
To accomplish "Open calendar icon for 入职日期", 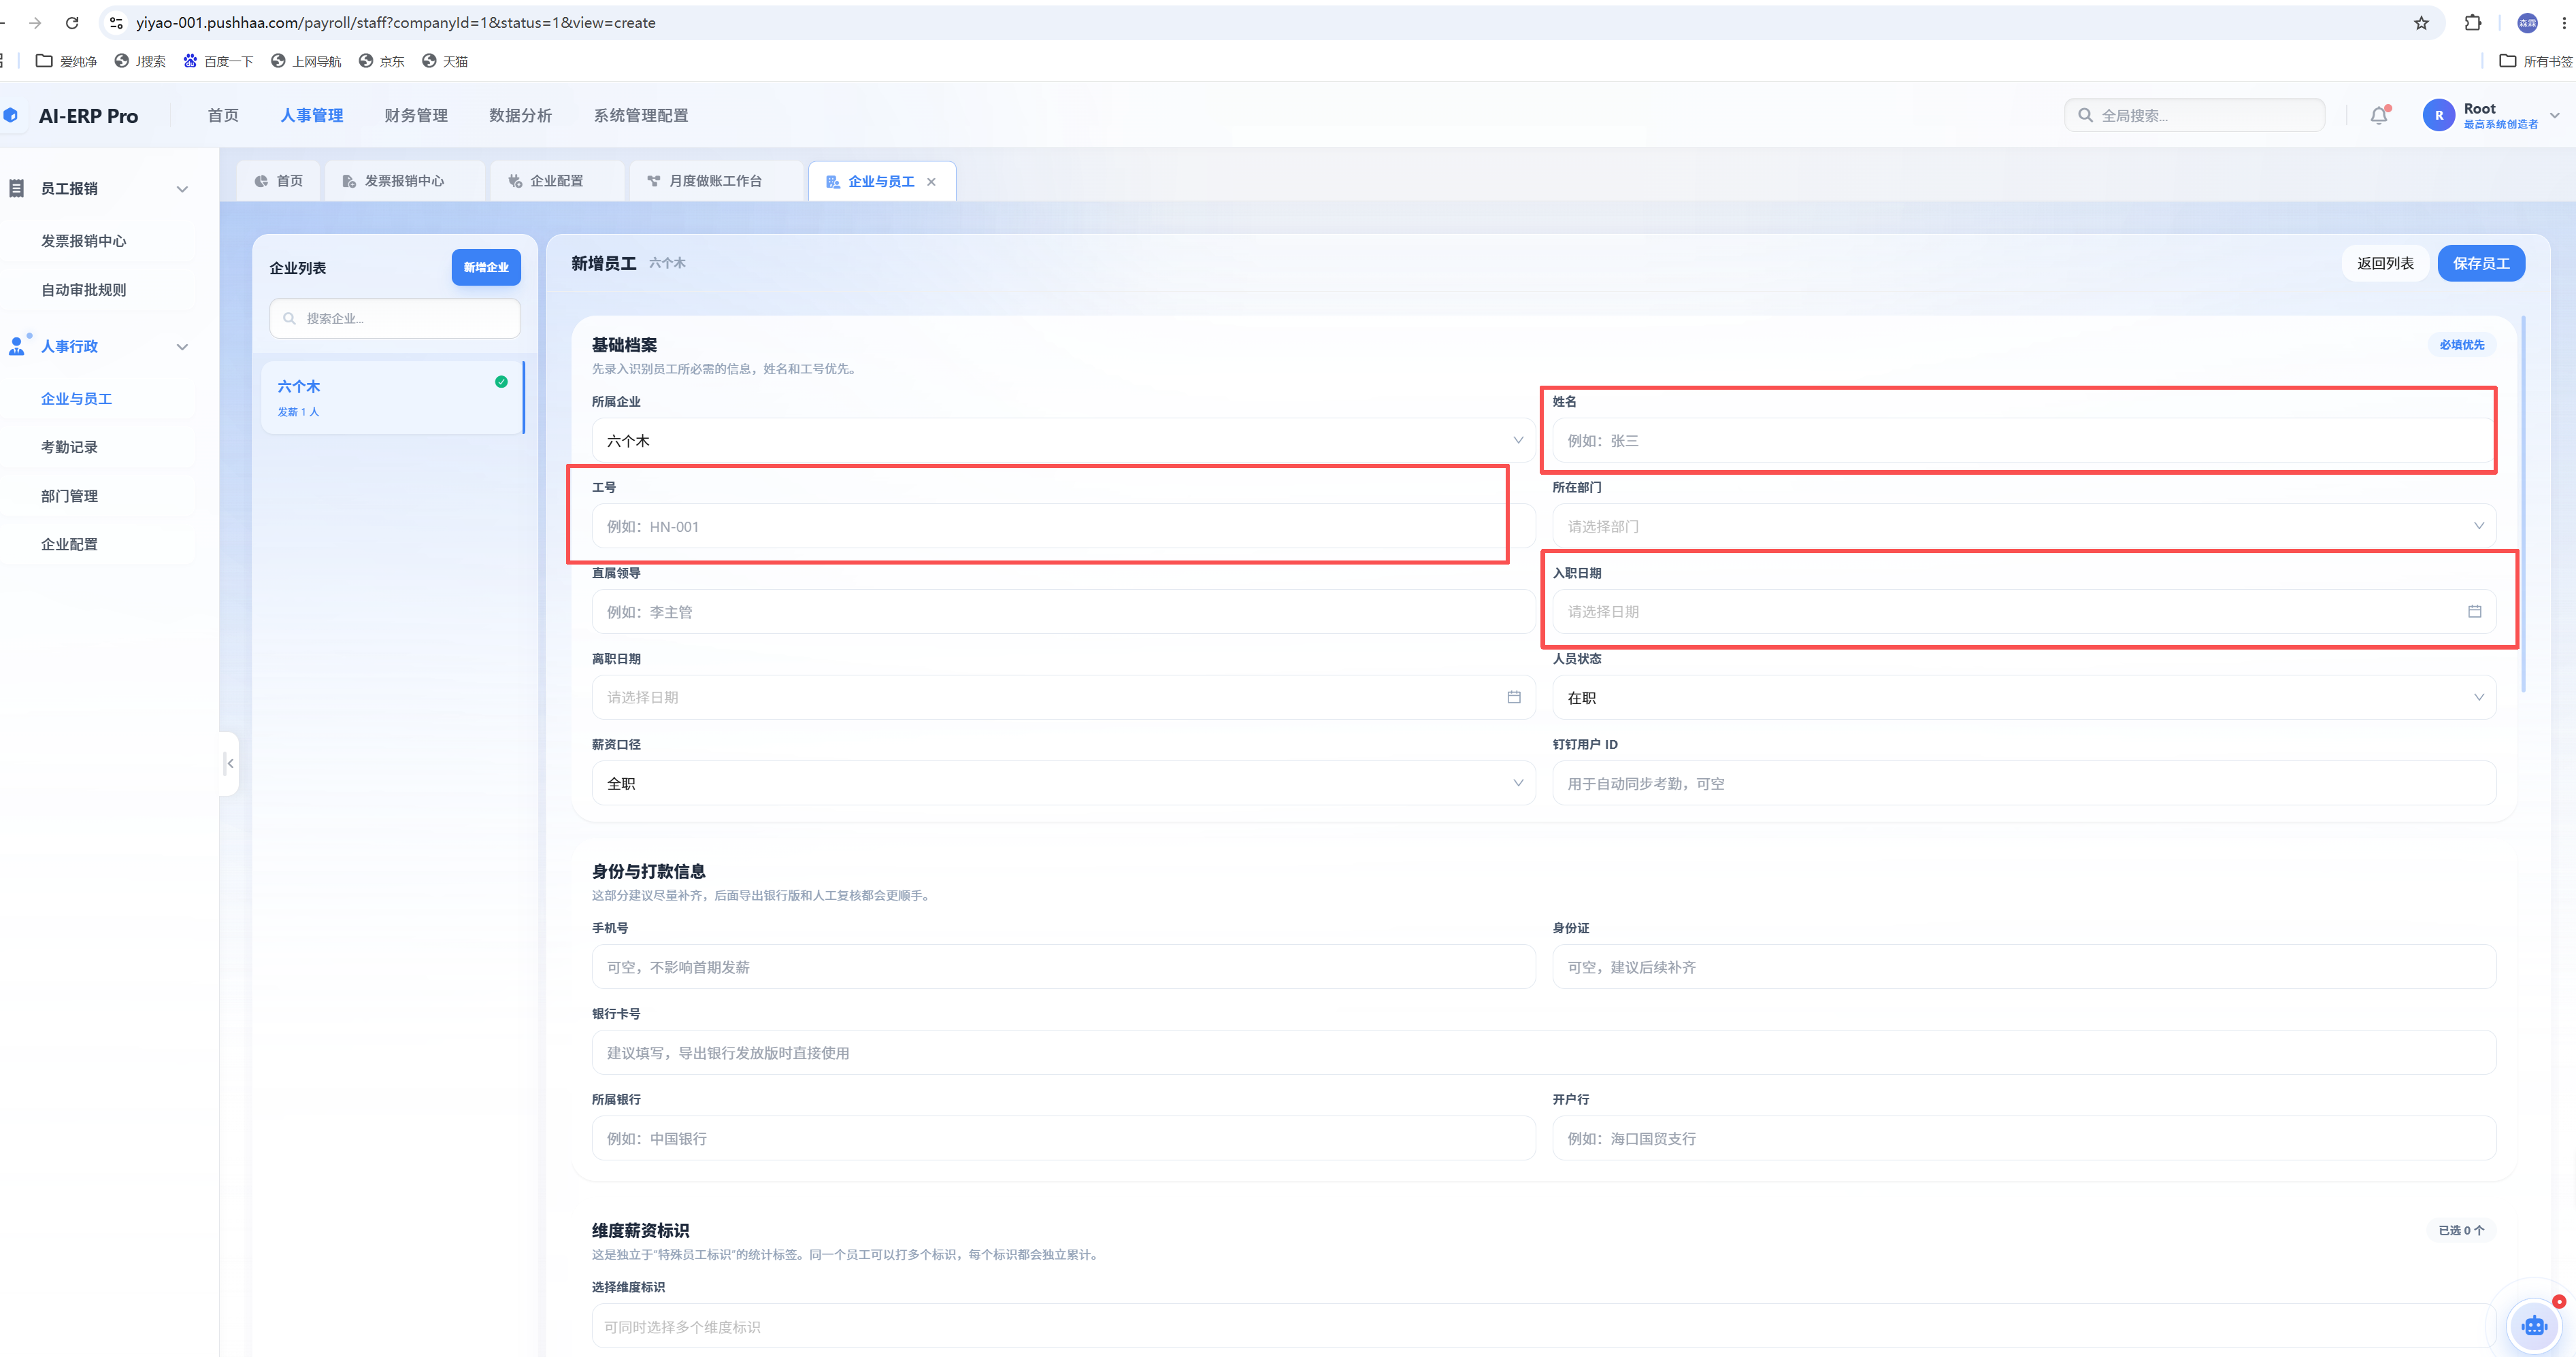I will [x=2474, y=611].
